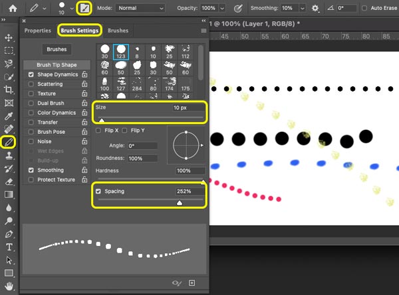Open the panel flyout menu icon

coord(203,30)
